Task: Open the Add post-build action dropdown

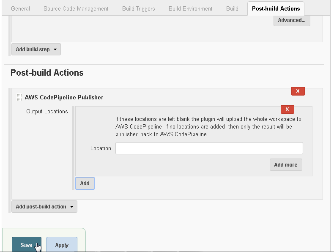Action: point(44,206)
